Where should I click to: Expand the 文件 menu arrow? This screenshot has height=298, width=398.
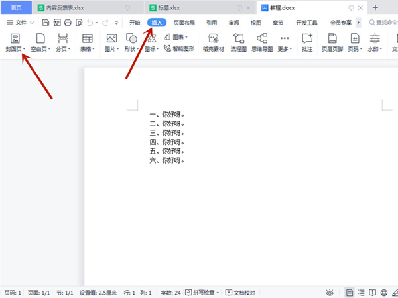(32, 23)
